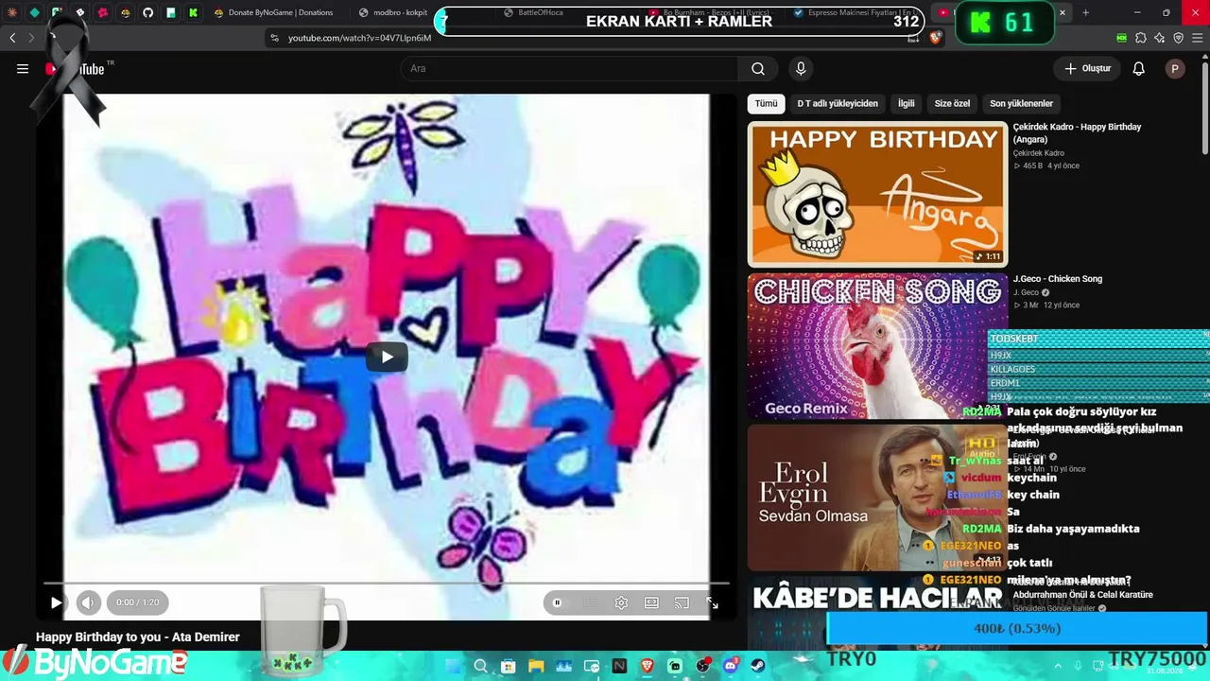
Task: Click the browser address bar URL
Action: (x=359, y=38)
